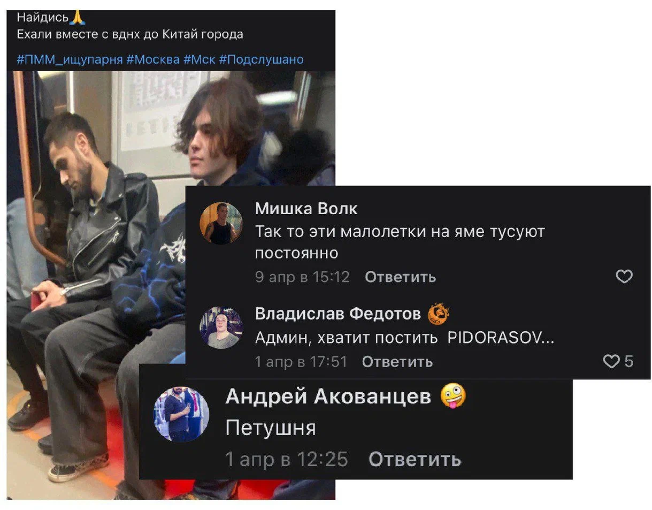Open hashtag #Мск
Image resolution: width=652 pixels, height=510 pixels.
click(x=200, y=59)
